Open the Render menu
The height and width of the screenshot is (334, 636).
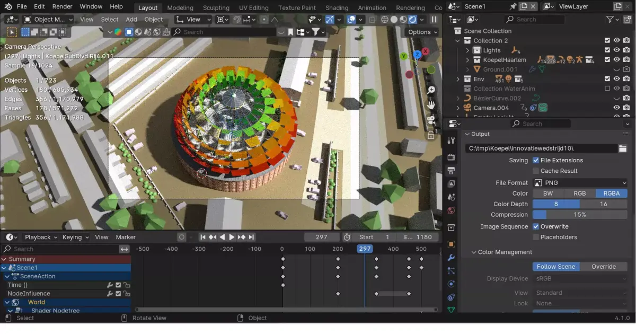[63, 6]
